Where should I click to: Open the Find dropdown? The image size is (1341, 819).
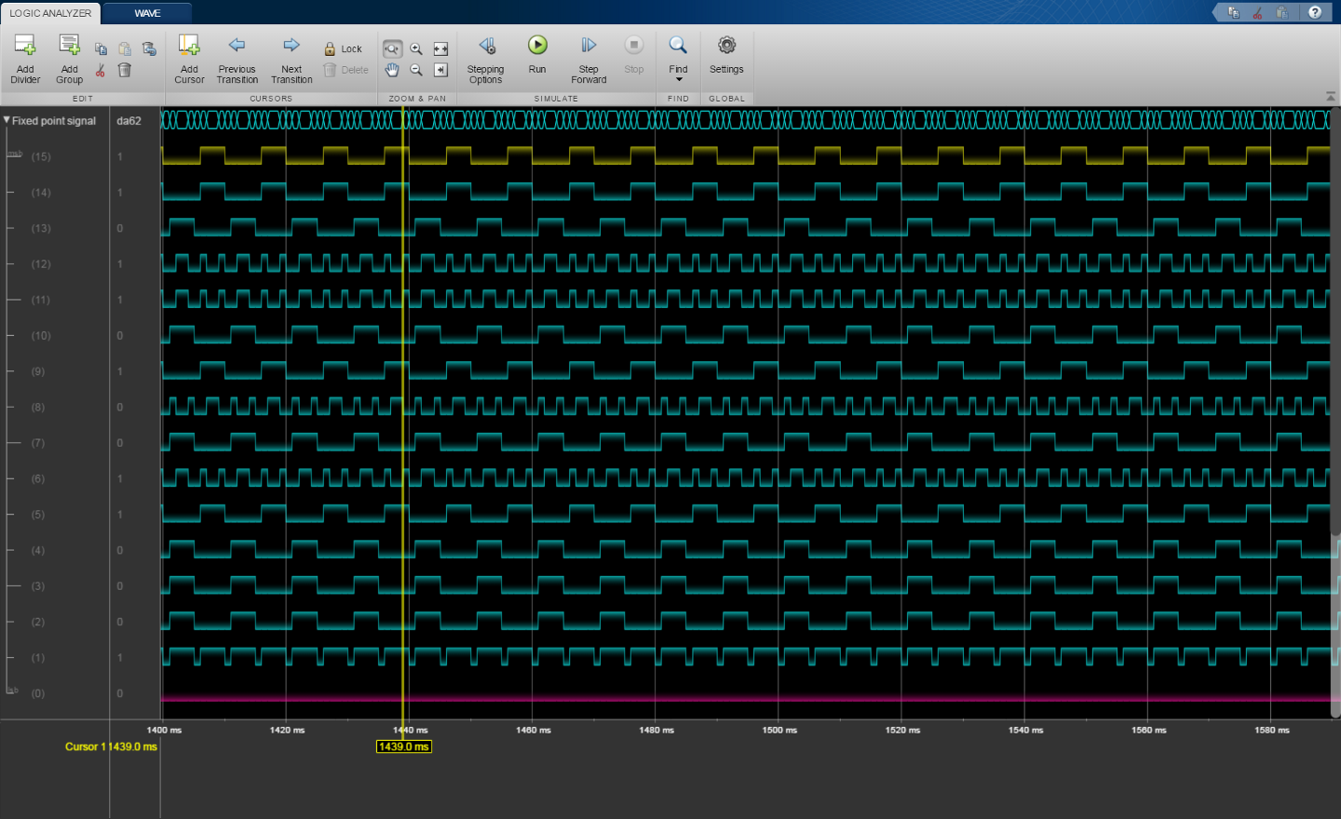678,79
